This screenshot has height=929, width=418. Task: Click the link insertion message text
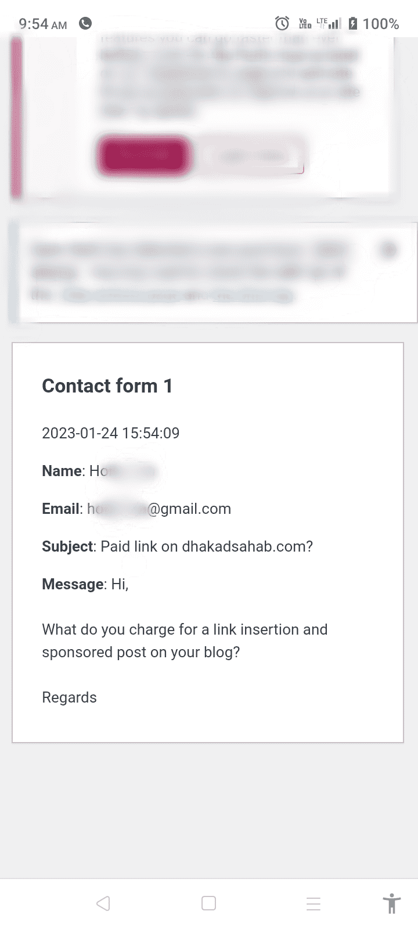pyautogui.click(x=185, y=640)
